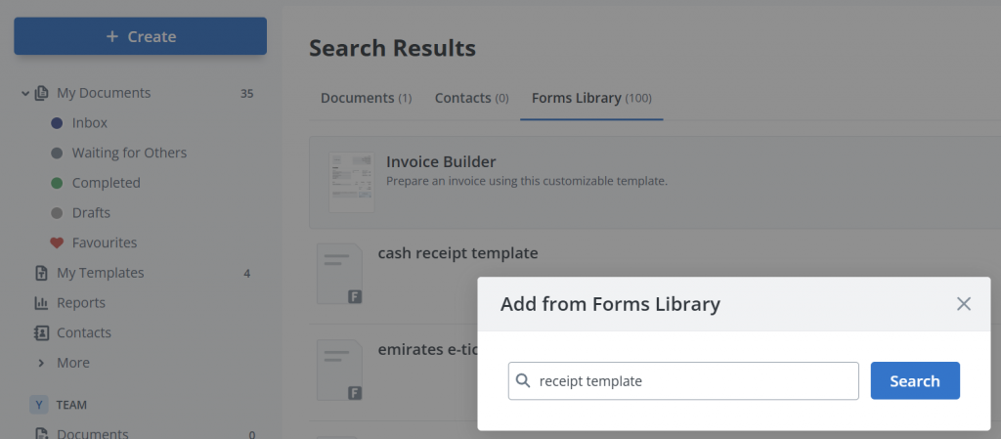The height and width of the screenshot is (439, 1001).
Task: Click the green Completed dot icon
Action: coord(57,183)
